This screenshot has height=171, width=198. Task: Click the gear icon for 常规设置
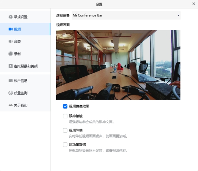click(10, 17)
